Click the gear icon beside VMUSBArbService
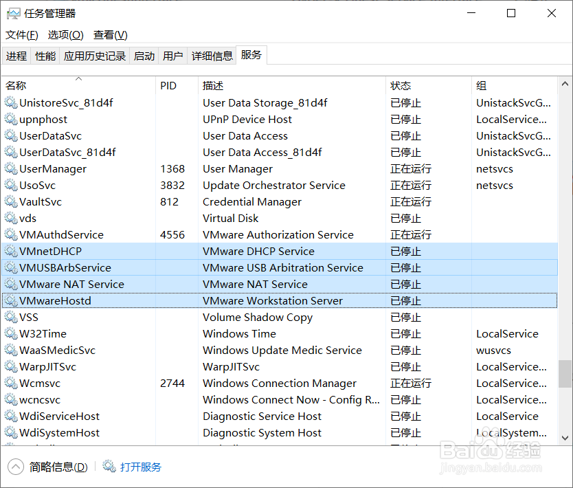Screen dimensions: 573x488 pos(11,268)
